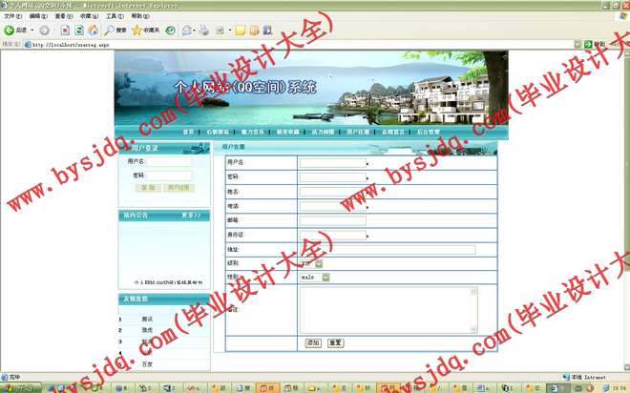The image size is (630, 393).
Task: Open the 工具 (Tools) menu
Action: point(113,16)
